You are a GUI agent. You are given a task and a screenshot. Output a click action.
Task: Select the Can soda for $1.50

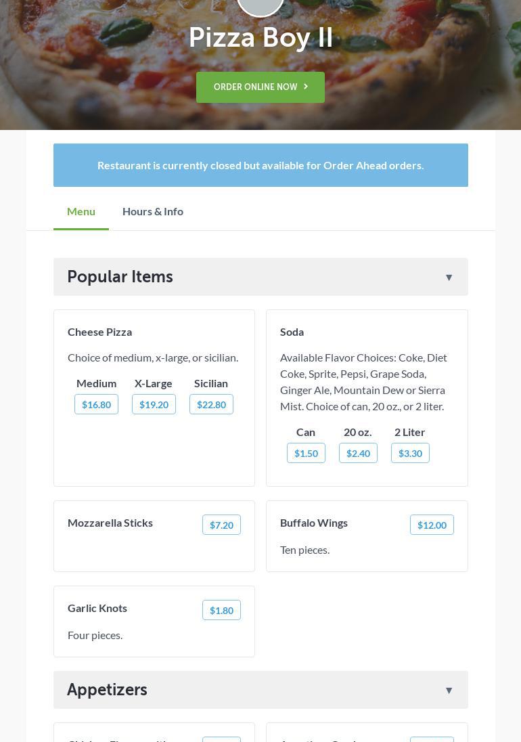pyautogui.click(x=306, y=453)
